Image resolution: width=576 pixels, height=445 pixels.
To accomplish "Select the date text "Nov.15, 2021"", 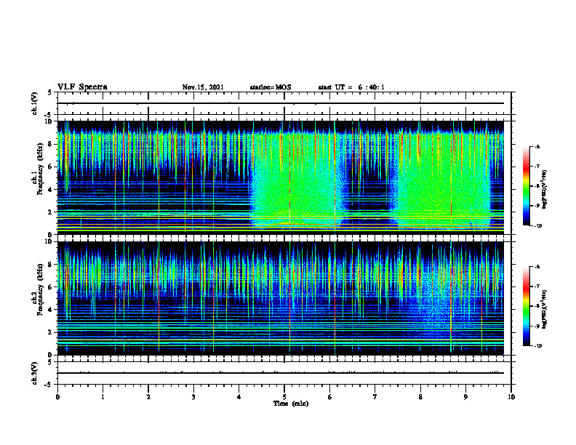I will coord(203,87).
